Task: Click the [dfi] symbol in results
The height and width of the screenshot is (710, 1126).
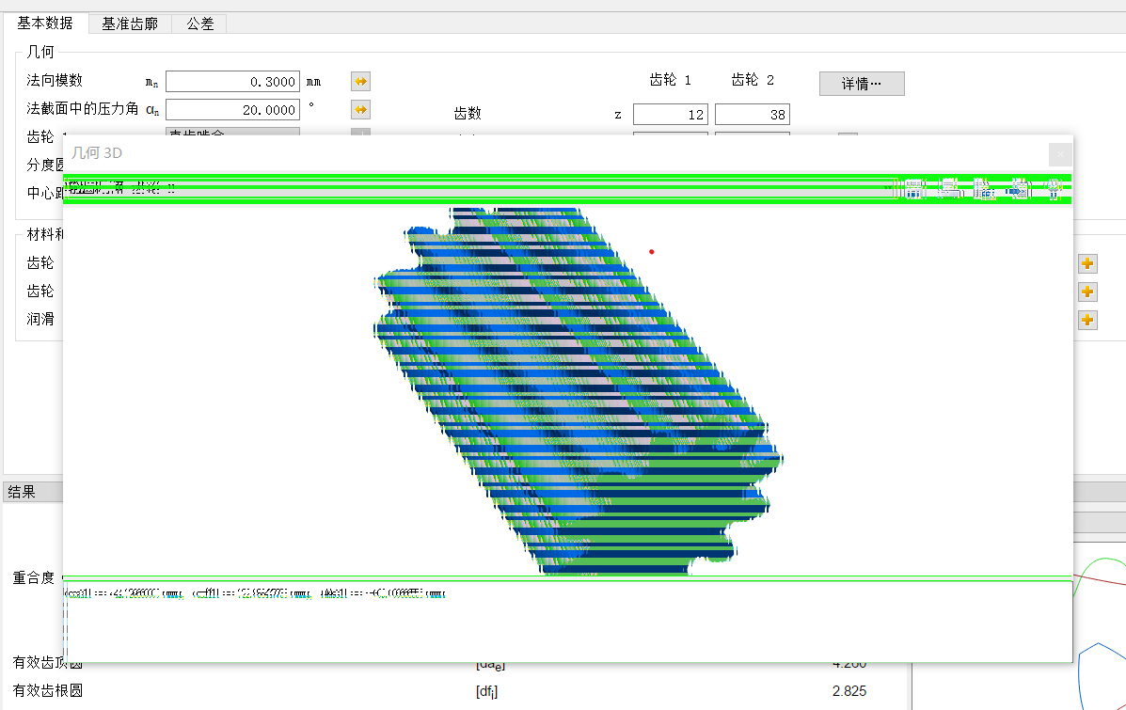Action: point(486,691)
